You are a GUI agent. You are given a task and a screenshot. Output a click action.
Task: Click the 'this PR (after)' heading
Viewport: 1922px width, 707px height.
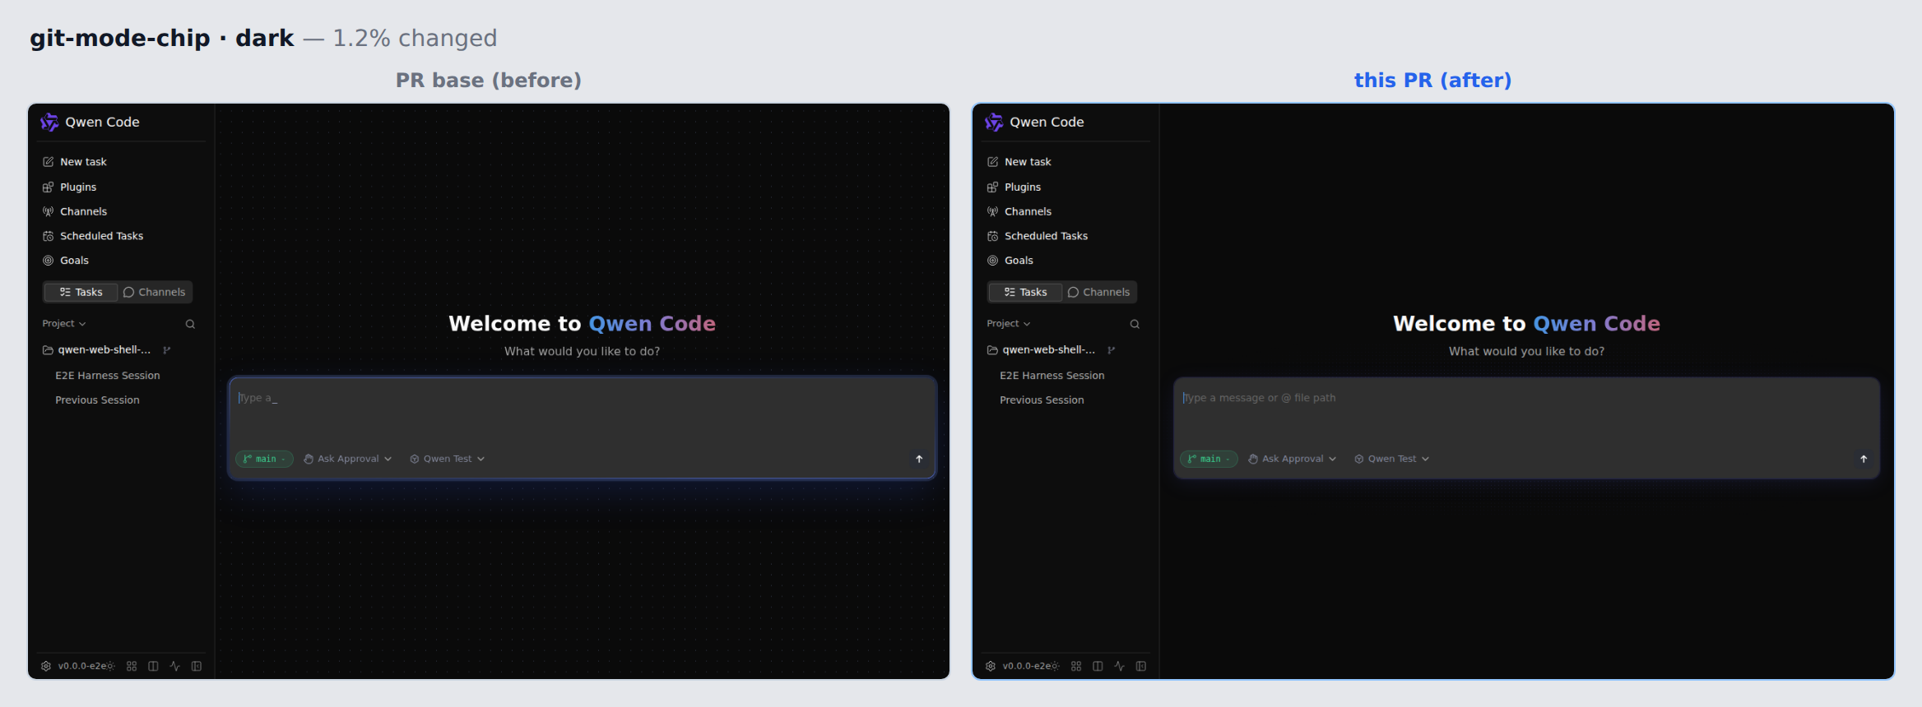[1432, 81]
